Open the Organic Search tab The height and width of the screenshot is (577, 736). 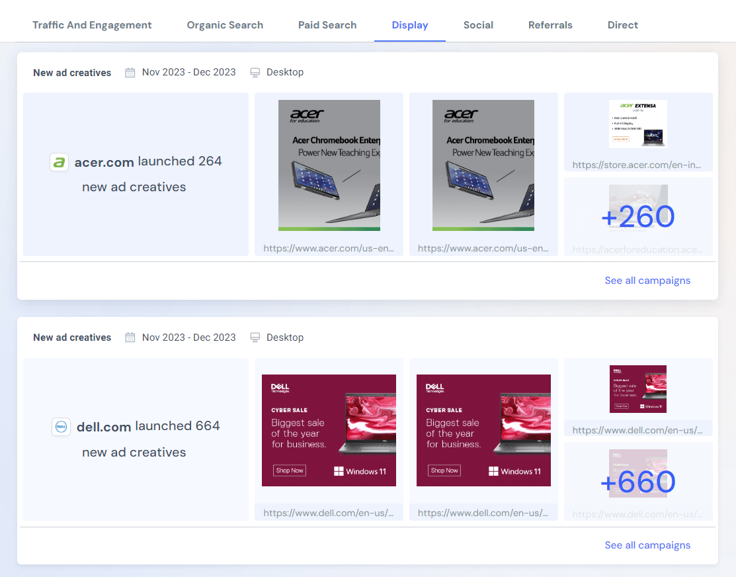[x=225, y=25]
